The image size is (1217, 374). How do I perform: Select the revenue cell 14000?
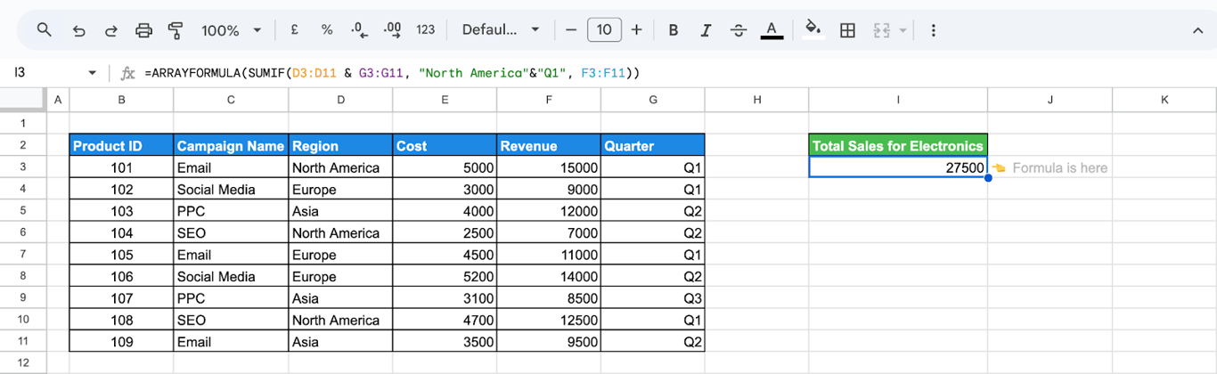(x=549, y=276)
